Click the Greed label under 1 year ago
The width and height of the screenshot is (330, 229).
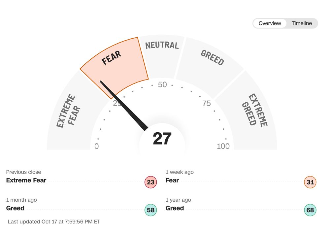pos(175,208)
